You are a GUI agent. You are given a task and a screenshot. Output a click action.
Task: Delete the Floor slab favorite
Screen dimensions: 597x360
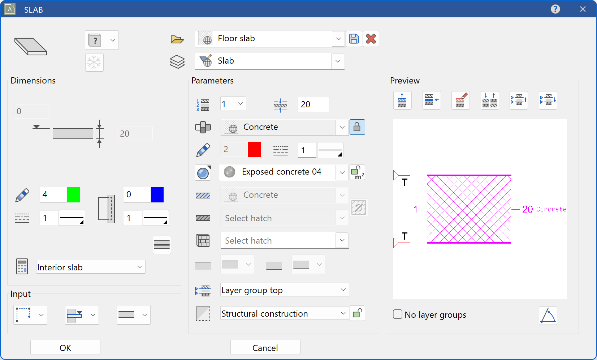tap(371, 39)
